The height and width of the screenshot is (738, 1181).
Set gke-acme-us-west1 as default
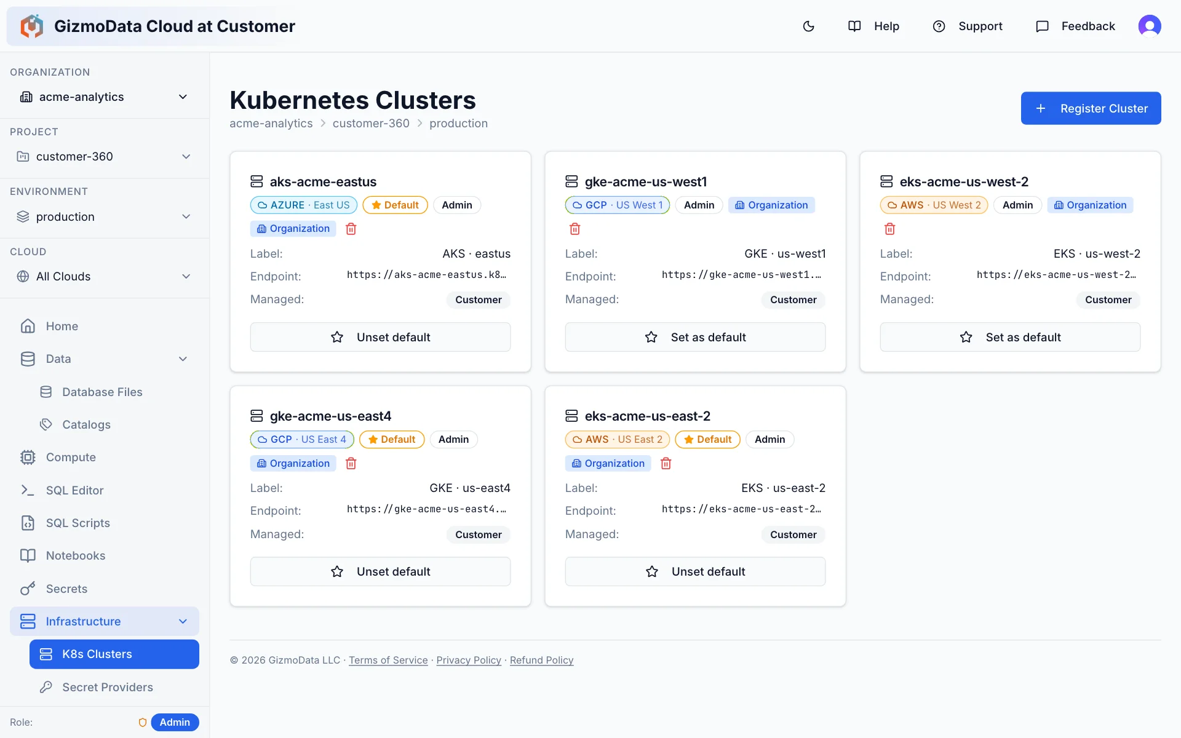click(x=695, y=337)
